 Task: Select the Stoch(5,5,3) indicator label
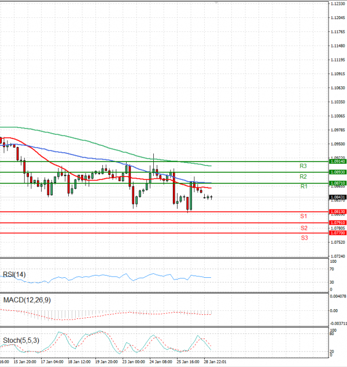[21, 340]
